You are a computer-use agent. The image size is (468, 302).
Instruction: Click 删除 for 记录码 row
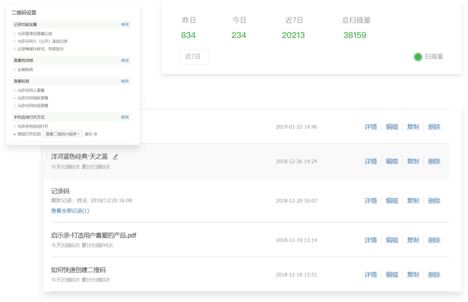coord(434,201)
